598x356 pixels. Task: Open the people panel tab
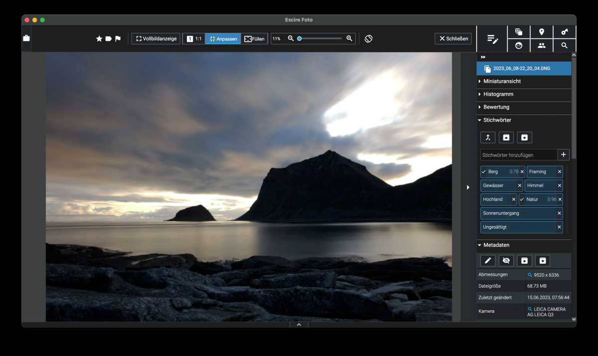tap(542, 45)
